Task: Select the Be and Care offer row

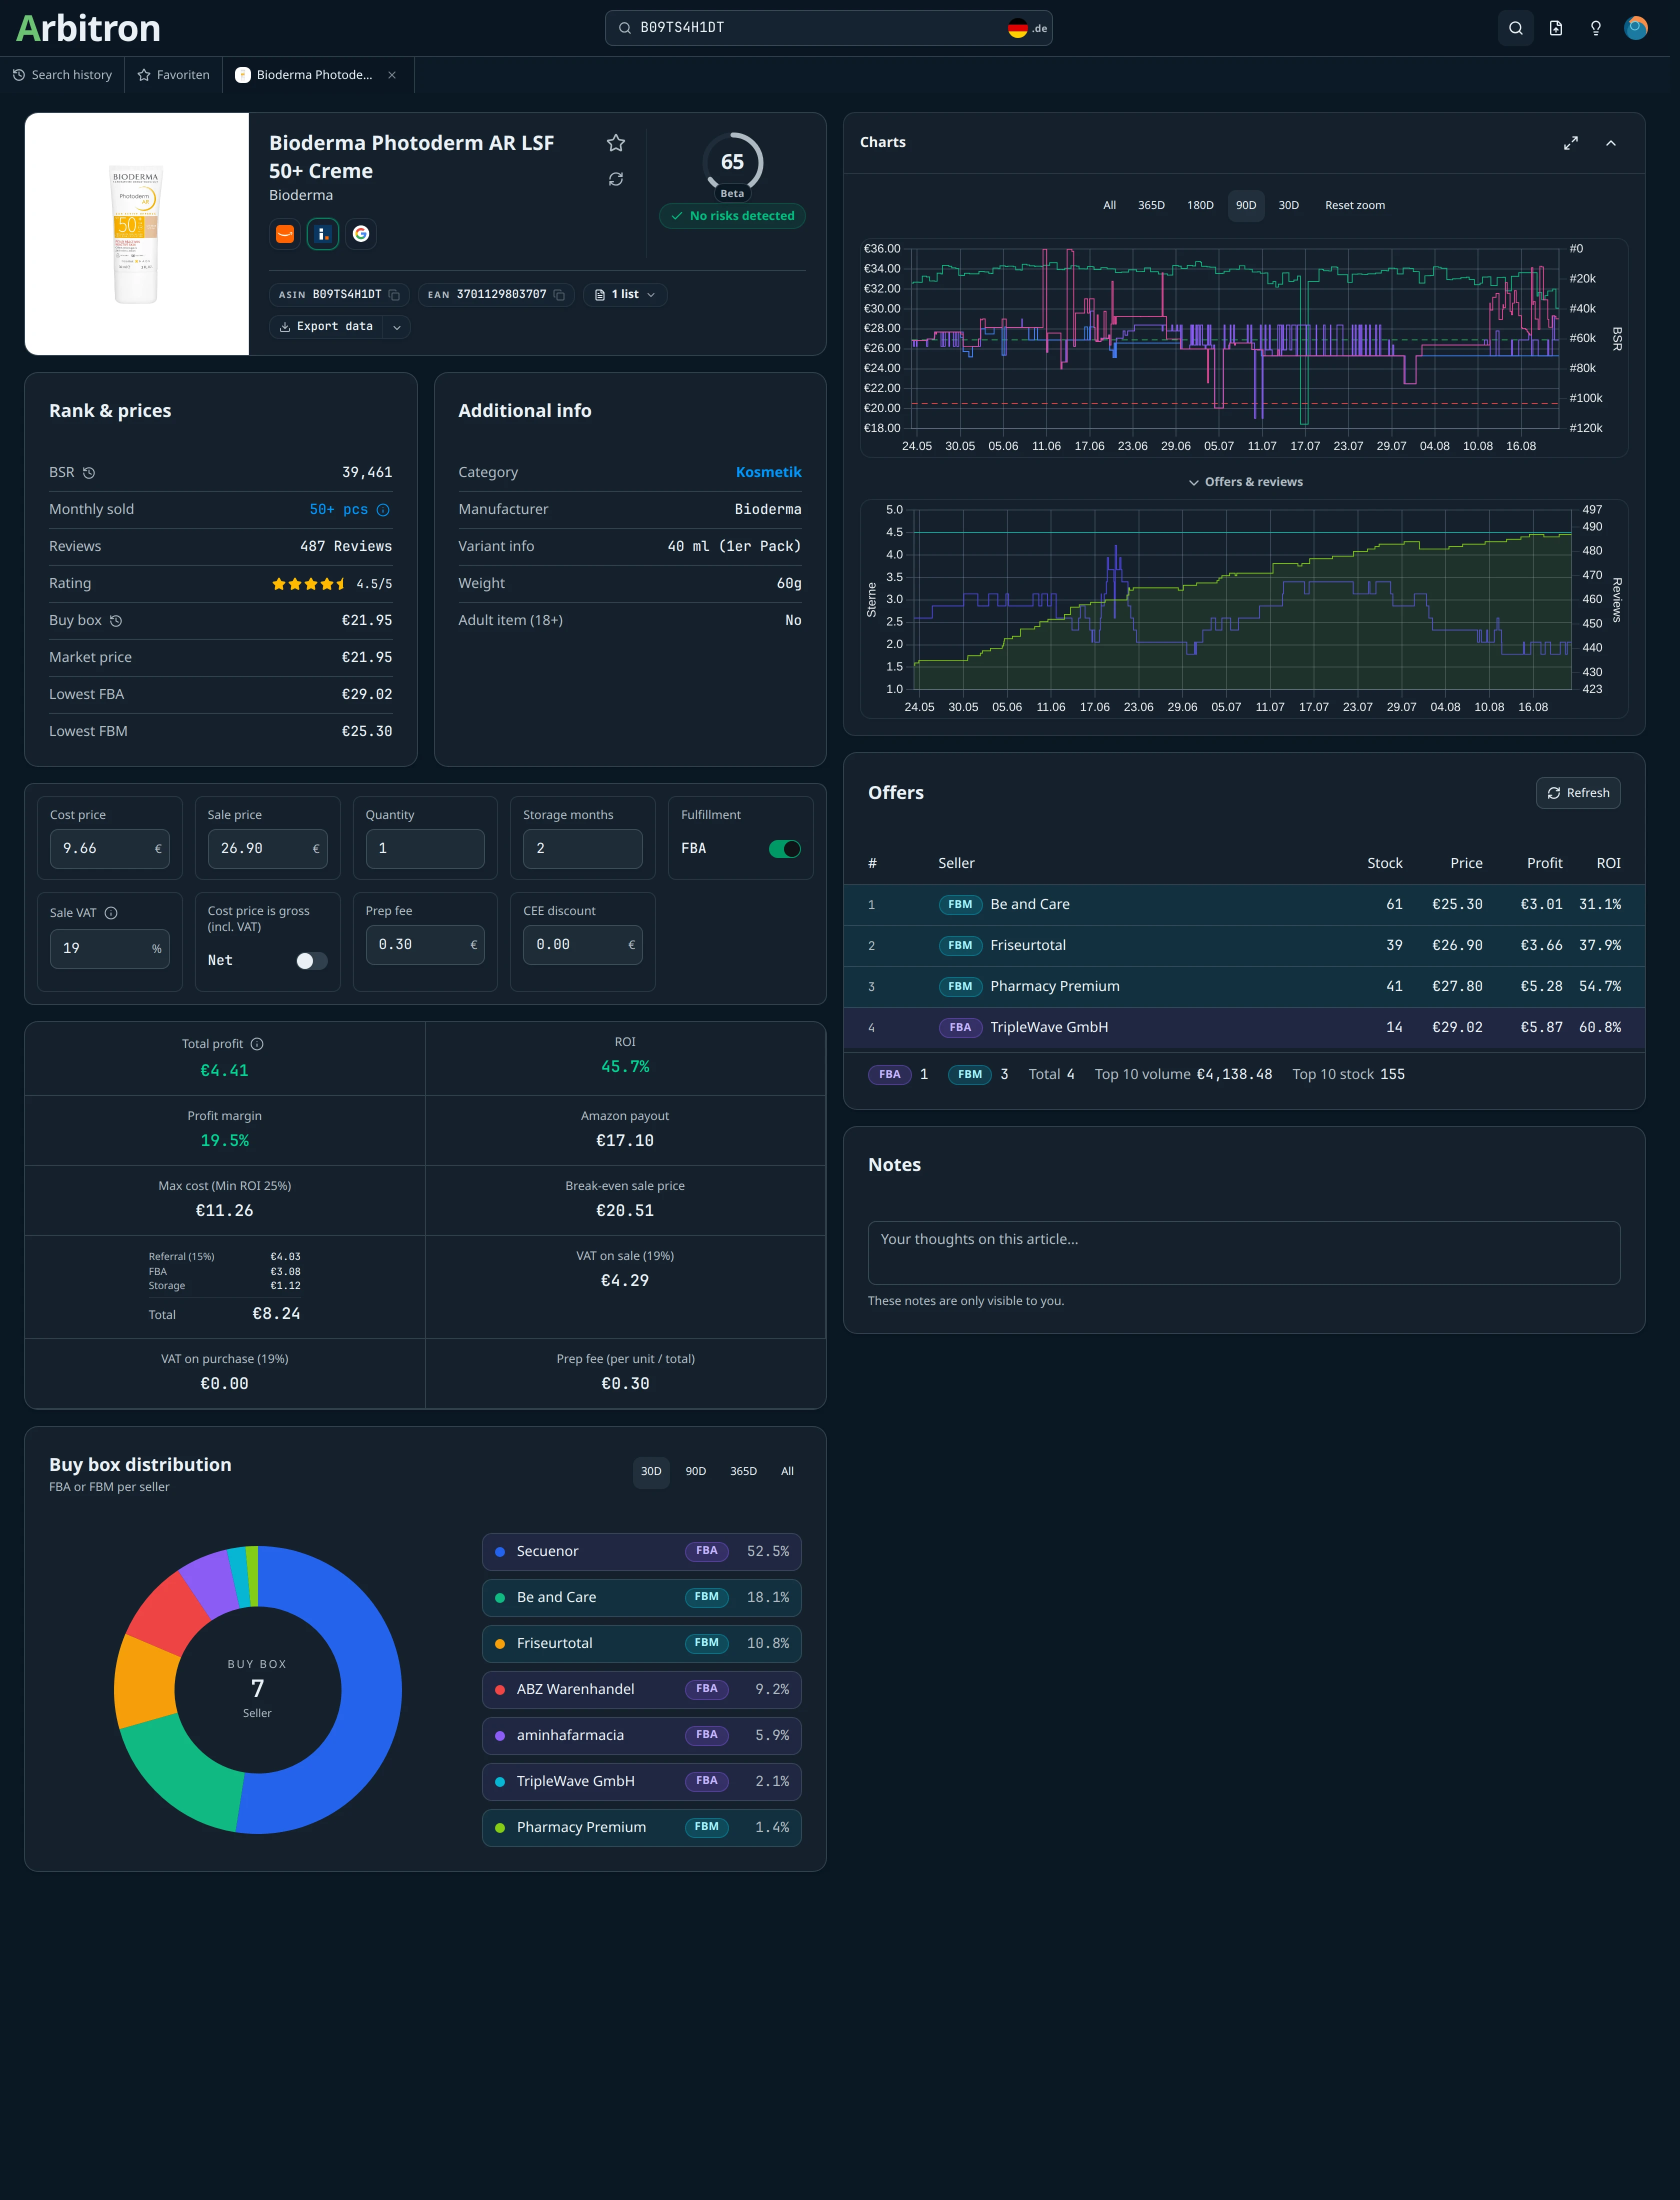Action: [1244, 905]
